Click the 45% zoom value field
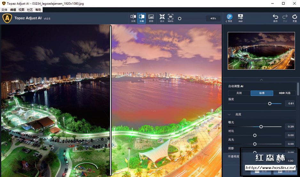 (213, 18)
